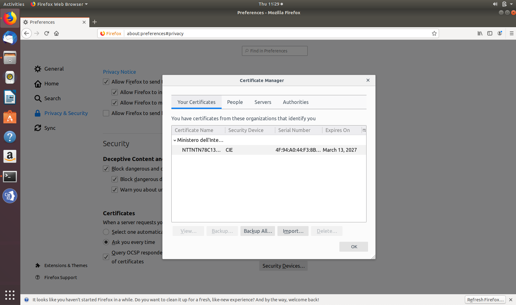This screenshot has width=516, height=305.
Task: Show applications grid in the dock
Action: (x=10, y=295)
